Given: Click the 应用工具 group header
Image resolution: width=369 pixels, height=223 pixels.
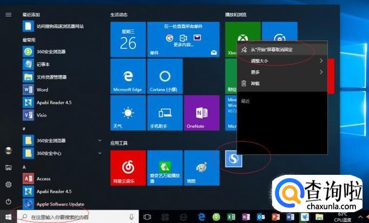Looking at the screenshot, I should [119, 143].
